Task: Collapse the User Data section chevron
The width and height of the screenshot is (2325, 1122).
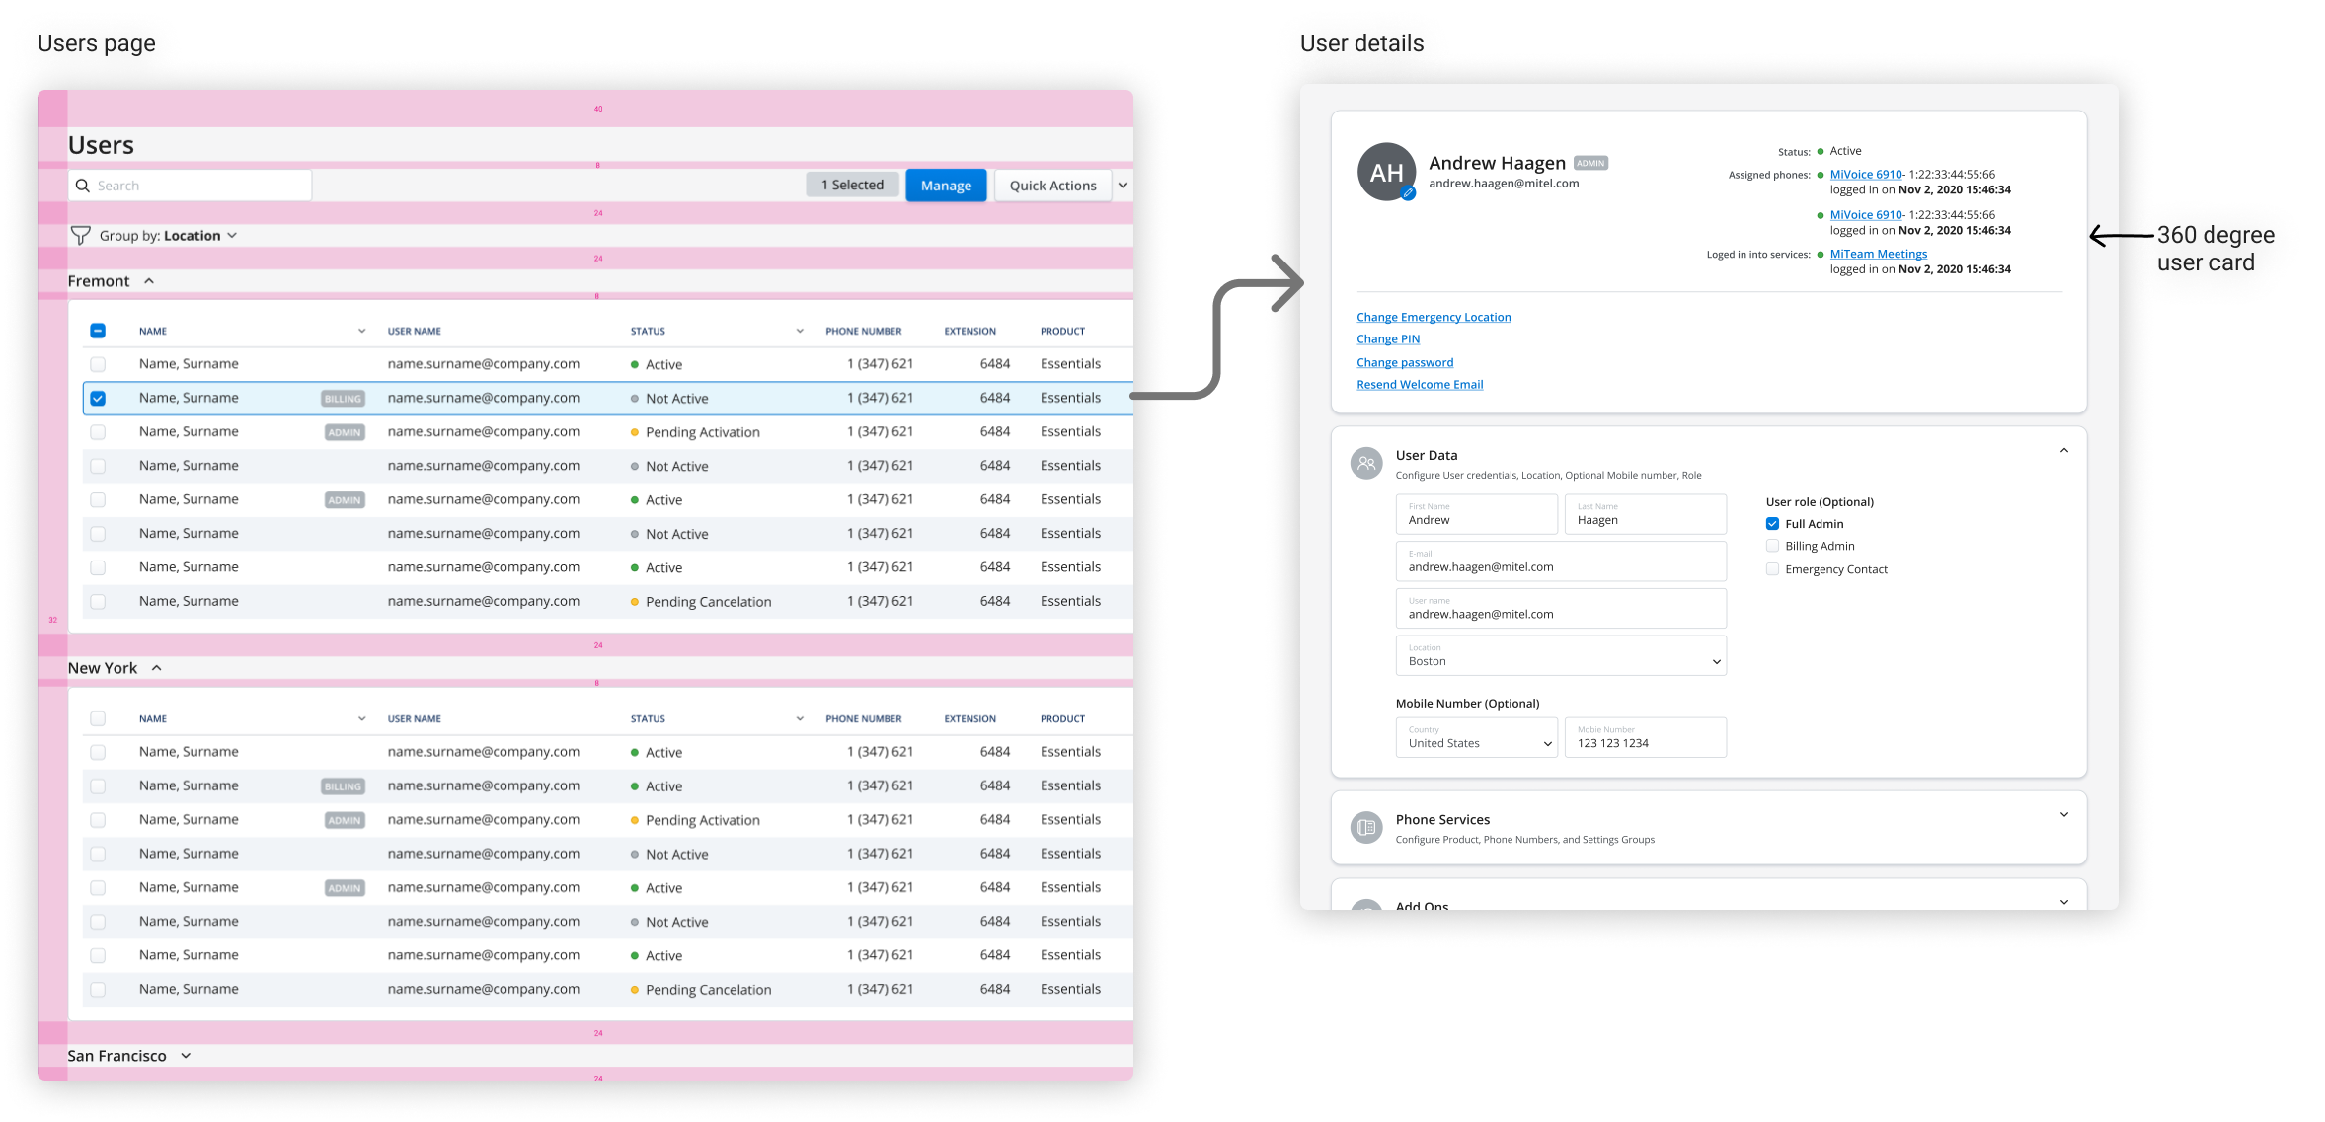Action: tap(2063, 451)
